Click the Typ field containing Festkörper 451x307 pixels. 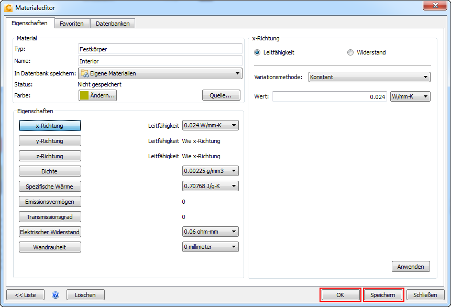tap(160, 49)
